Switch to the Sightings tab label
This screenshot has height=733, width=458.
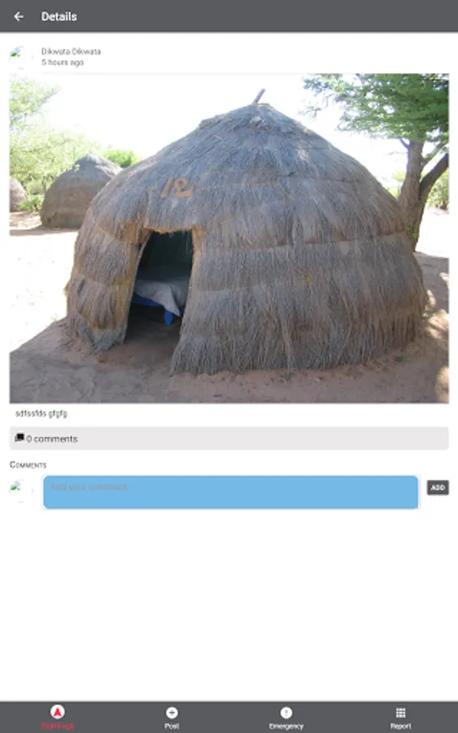[x=58, y=726]
